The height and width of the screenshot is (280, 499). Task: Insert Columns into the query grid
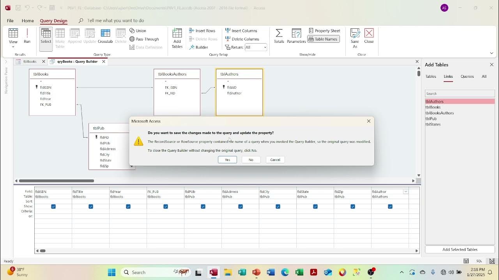tap(241, 31)
